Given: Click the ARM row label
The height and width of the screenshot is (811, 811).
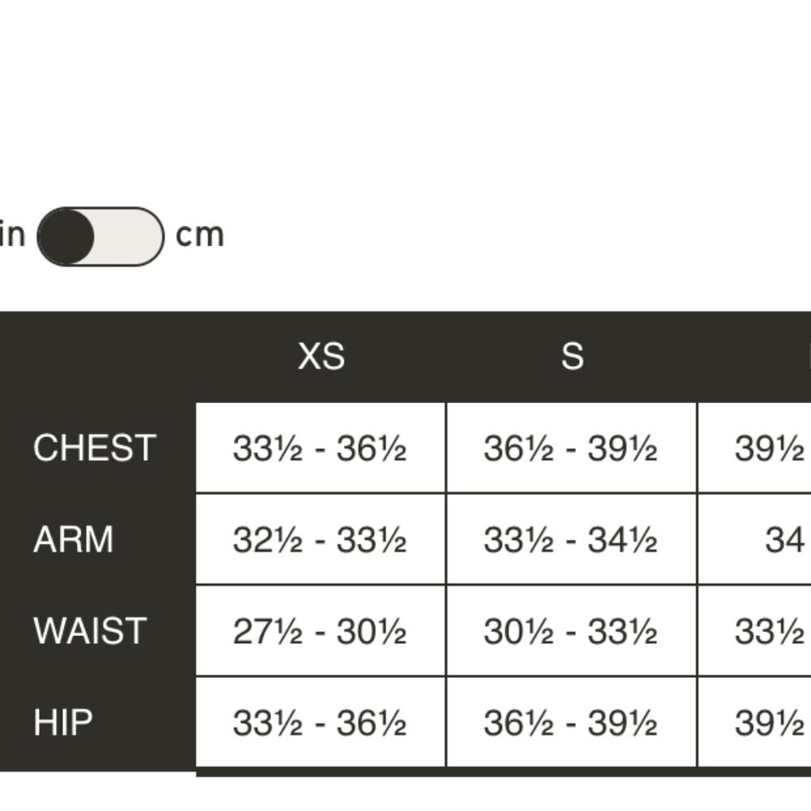Looking at the screenshot, I should point(73,540).
